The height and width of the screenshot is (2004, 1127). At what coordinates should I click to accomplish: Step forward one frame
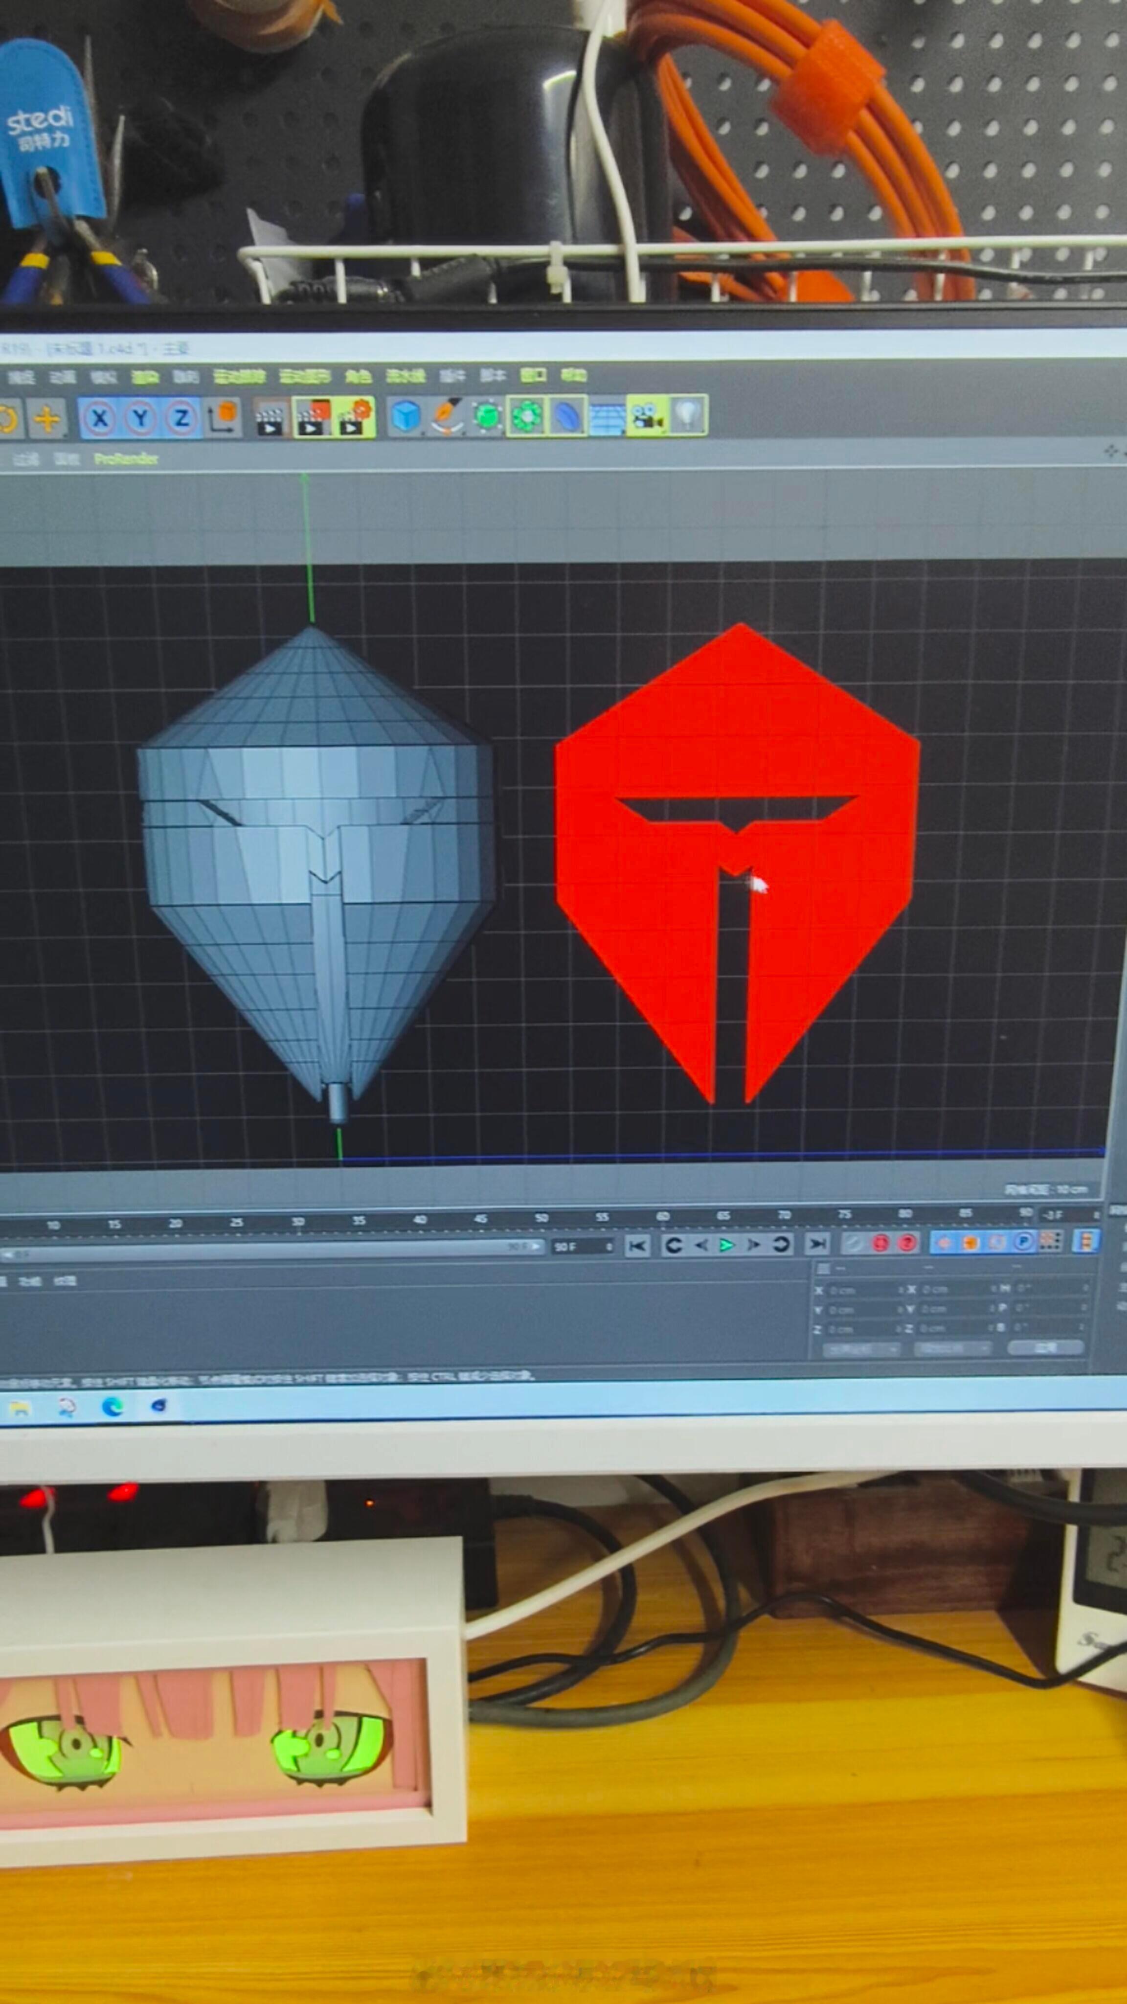coord(753,1244)
